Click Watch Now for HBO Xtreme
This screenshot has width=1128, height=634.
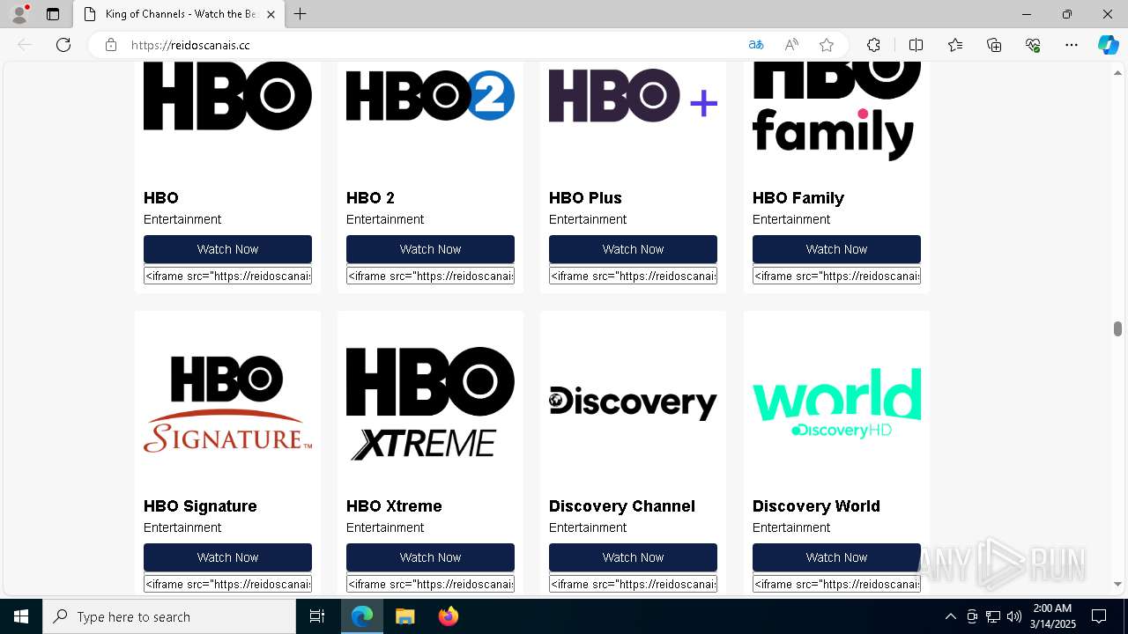coord(430,557)
